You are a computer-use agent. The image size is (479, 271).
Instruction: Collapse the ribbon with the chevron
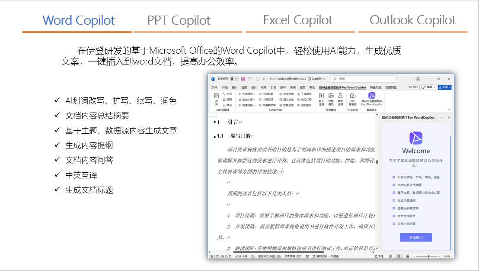(449, 110)
